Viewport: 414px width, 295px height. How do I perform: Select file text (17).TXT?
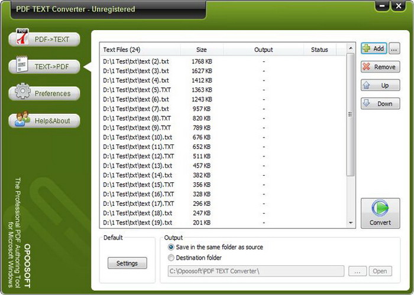223,204
